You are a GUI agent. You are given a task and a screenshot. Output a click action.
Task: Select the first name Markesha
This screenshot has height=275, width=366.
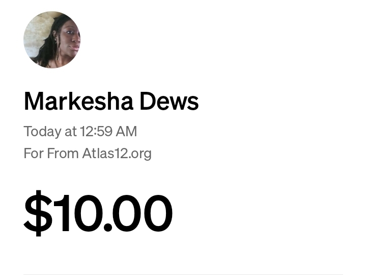(79, 101)
